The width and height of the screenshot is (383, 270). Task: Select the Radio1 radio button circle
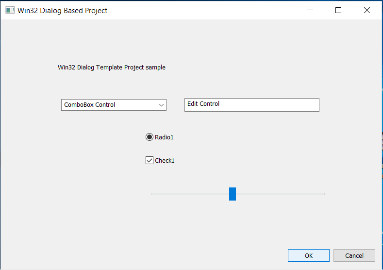(150, 137)
